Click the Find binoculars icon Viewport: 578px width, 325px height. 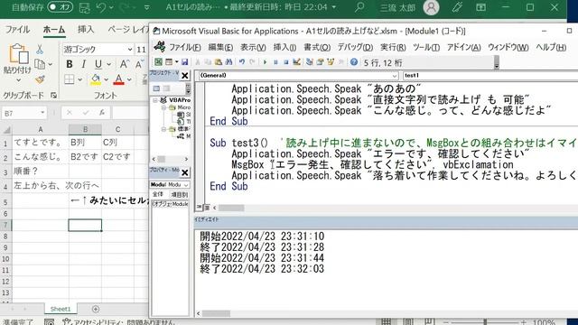228,62
